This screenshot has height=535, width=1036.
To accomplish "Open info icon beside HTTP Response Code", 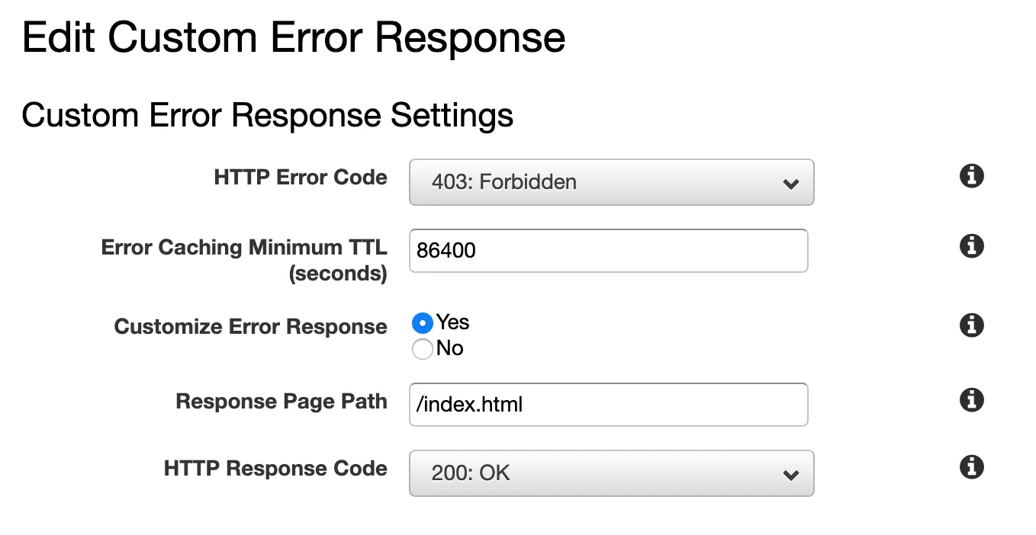I will pos(971,467).
